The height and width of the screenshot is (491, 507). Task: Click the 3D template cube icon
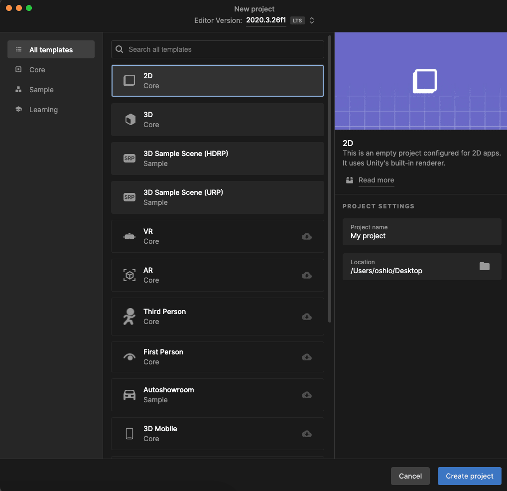(130, 120)
